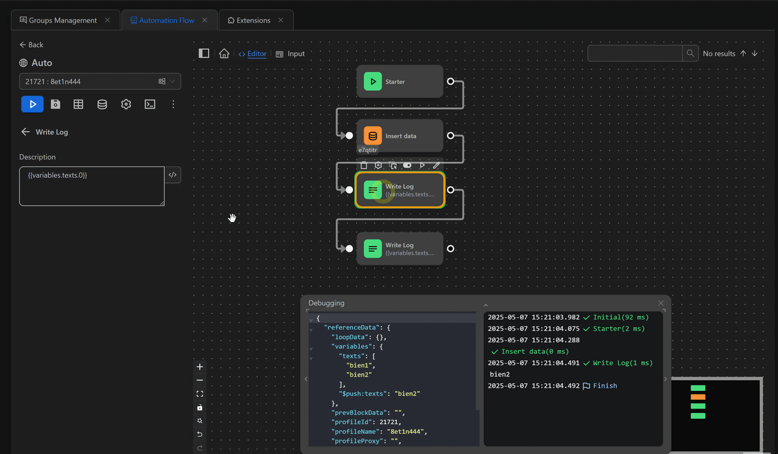Lock the canvas using the padlock icon
This screenshot has width=778, height=454.
pos(199,407)
